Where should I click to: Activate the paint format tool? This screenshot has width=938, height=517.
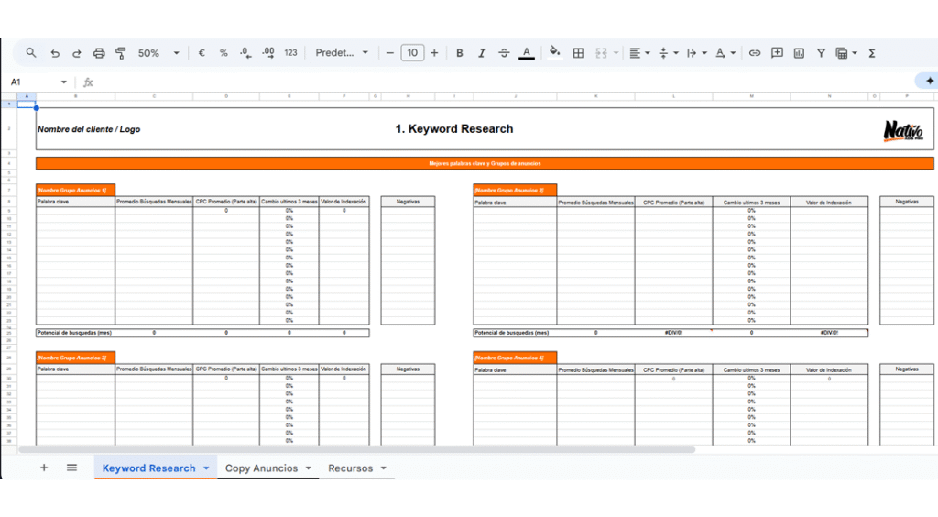120,53
